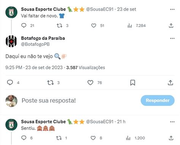This screenshot has width=180, height=145.
Task: Like the 'Vai faltar de novo' tweet
Action: click(94, 26)
